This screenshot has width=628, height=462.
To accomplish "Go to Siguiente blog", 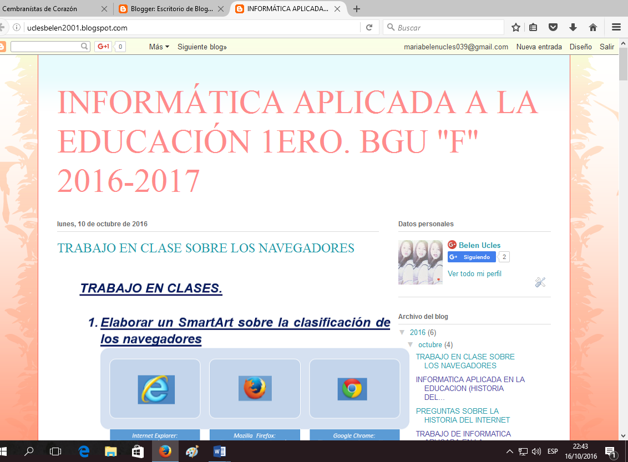I will pos(202,47).
